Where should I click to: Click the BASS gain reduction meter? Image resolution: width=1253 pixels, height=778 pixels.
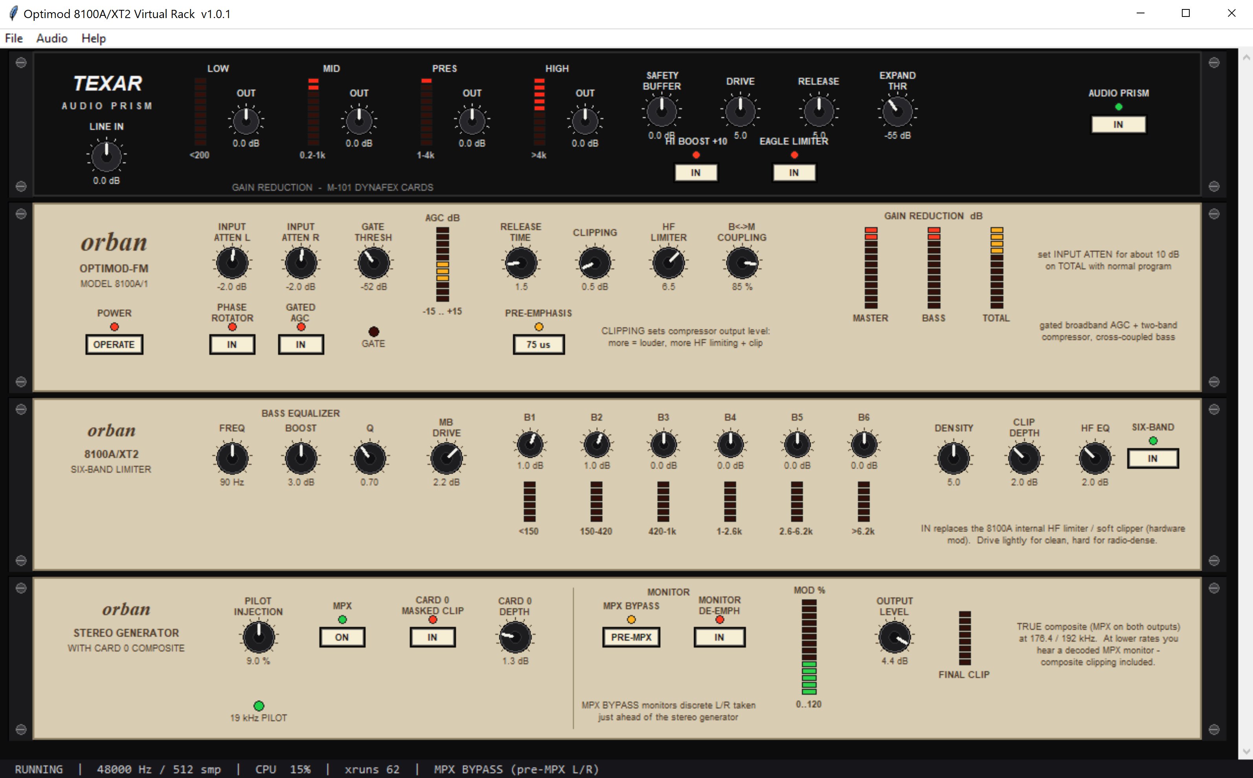pos(934,268)
